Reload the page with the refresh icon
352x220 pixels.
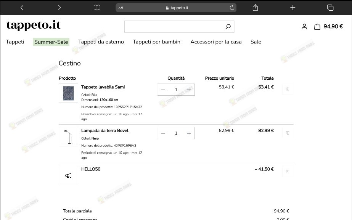pyautogui.click(x=232, y=8)
